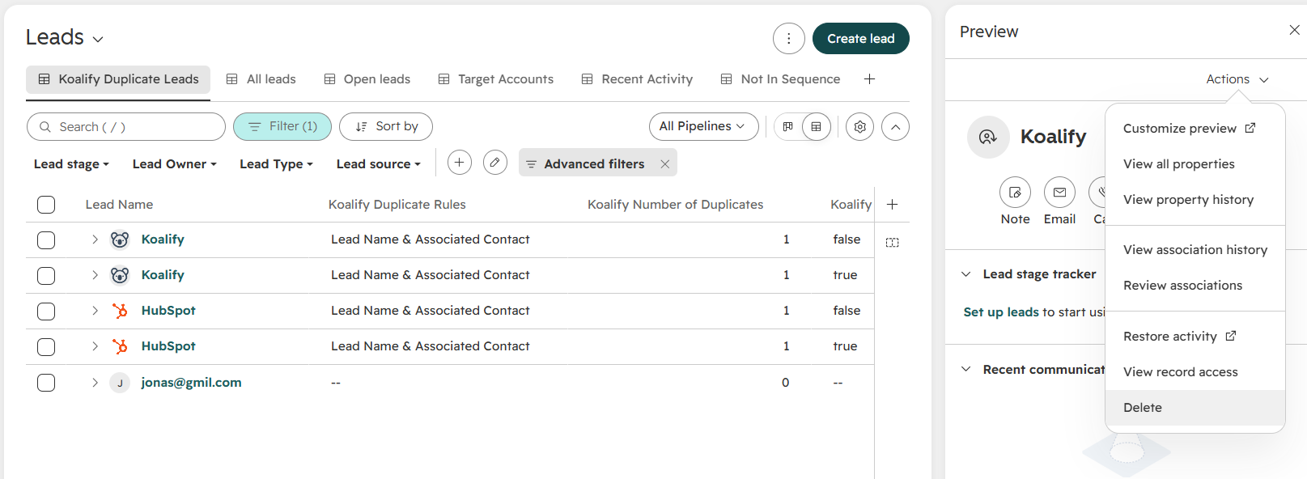Choose Delete from Actions menu
Viewport: 1307px width, 479px height.
1195,407
